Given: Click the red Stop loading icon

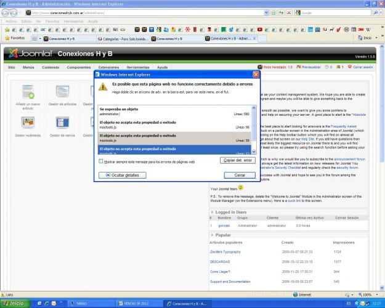Looking at the screenshot, I should [290, 13].
